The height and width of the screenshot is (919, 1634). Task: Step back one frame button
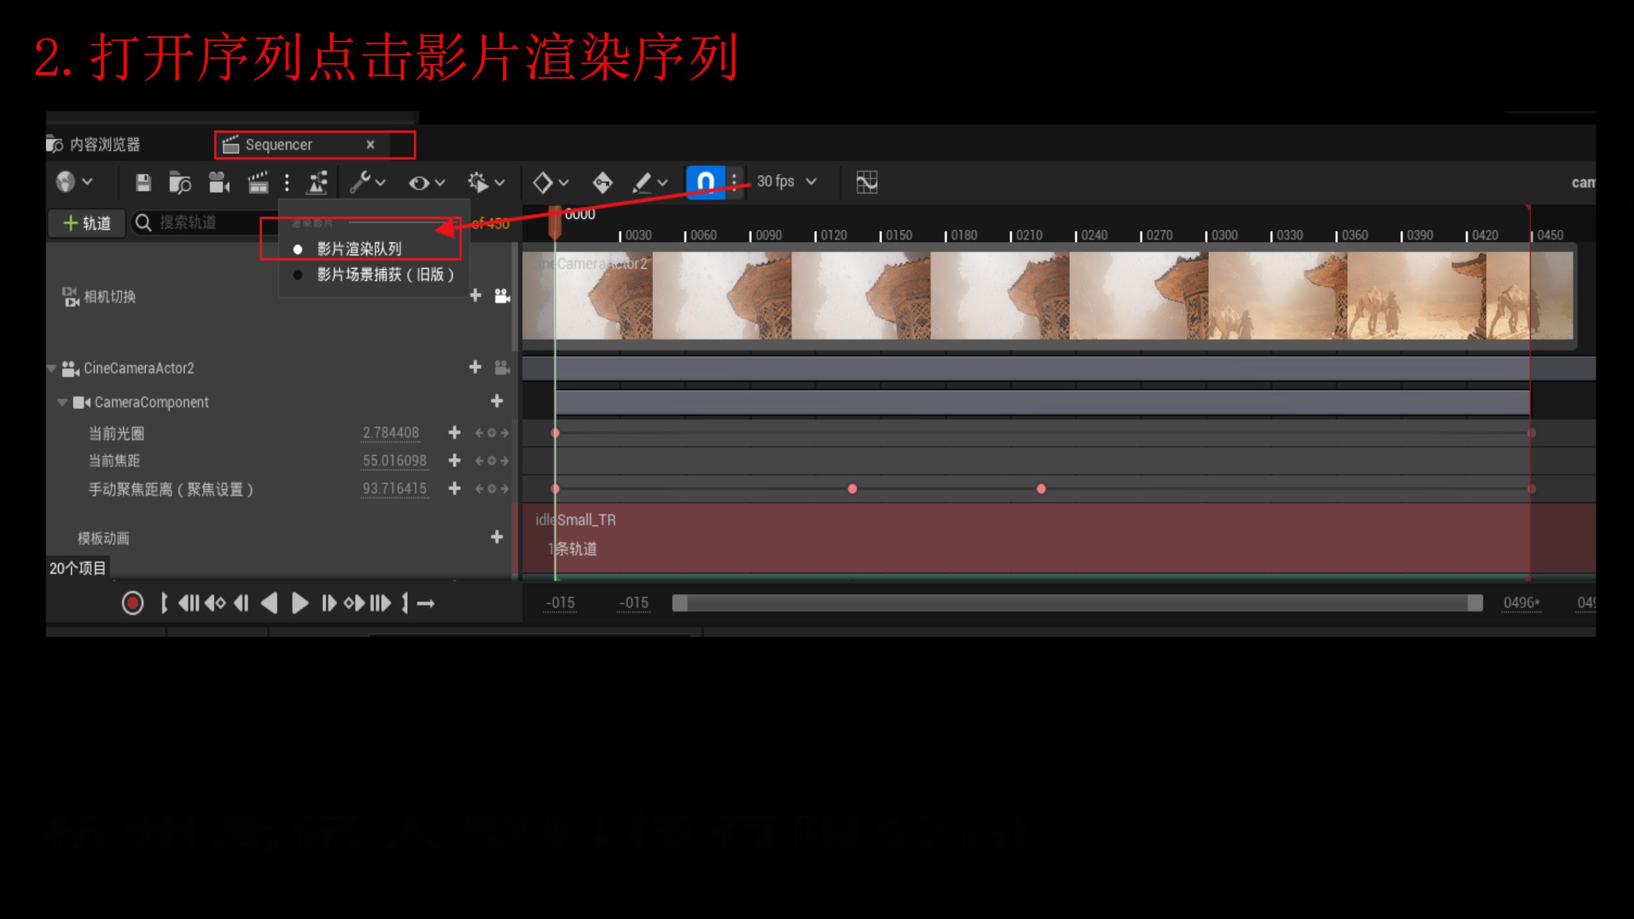click(241, 603)
